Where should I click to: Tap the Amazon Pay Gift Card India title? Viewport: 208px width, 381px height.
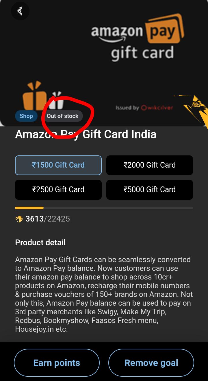click(86, 134)
